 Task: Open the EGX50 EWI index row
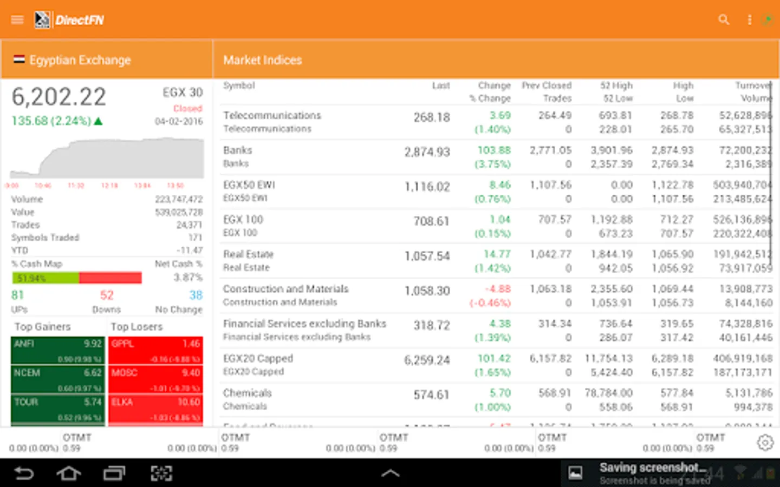point(497,192)
